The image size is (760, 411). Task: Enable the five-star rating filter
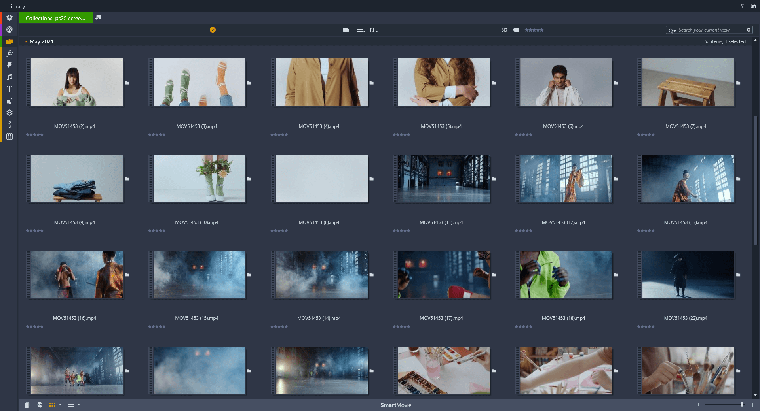coord(541,30)
